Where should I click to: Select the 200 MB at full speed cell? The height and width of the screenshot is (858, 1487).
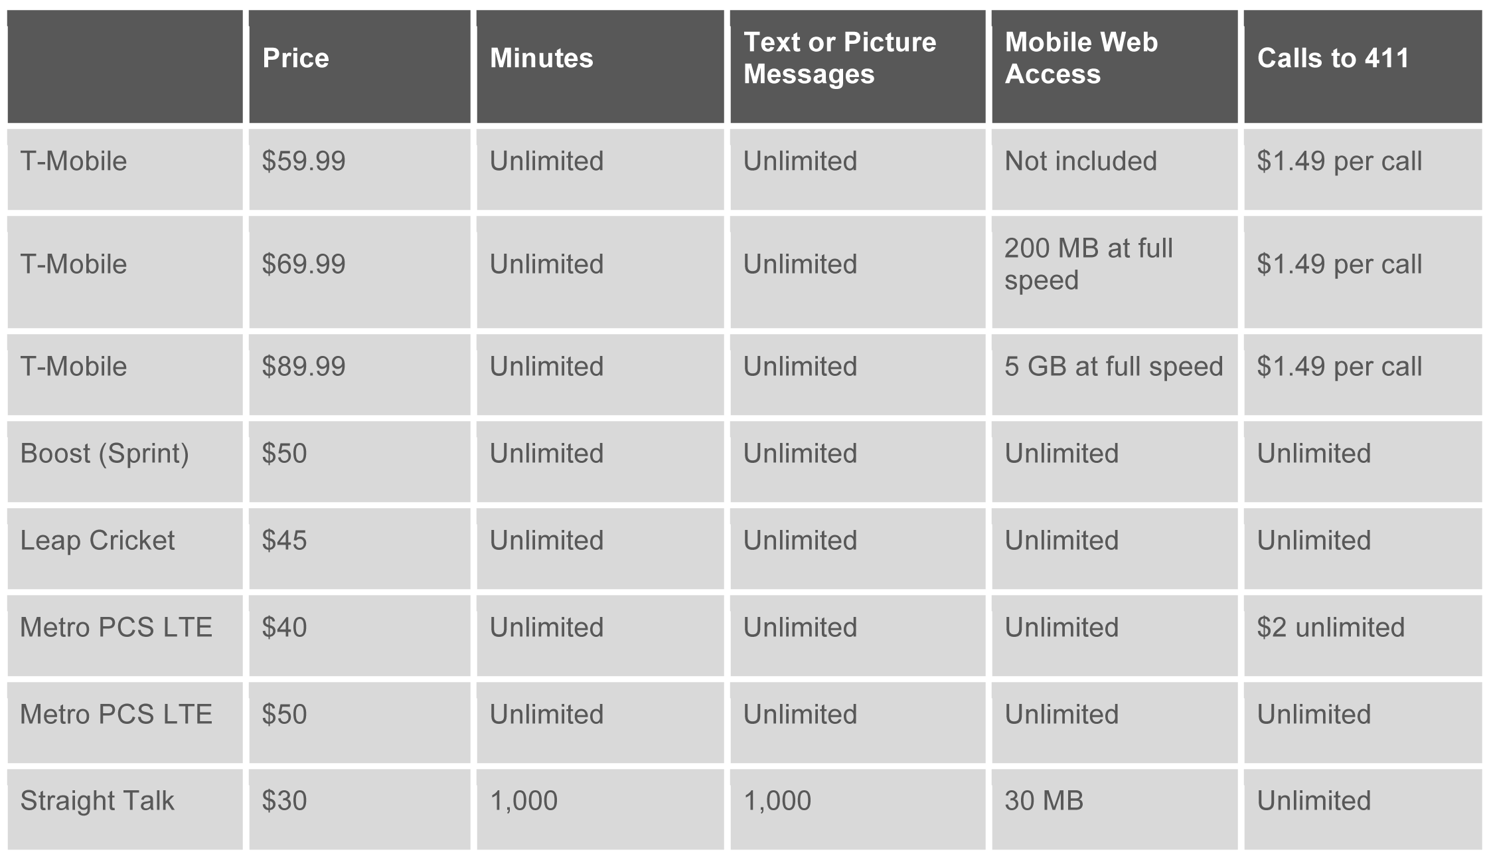(x=1089, y=264)
